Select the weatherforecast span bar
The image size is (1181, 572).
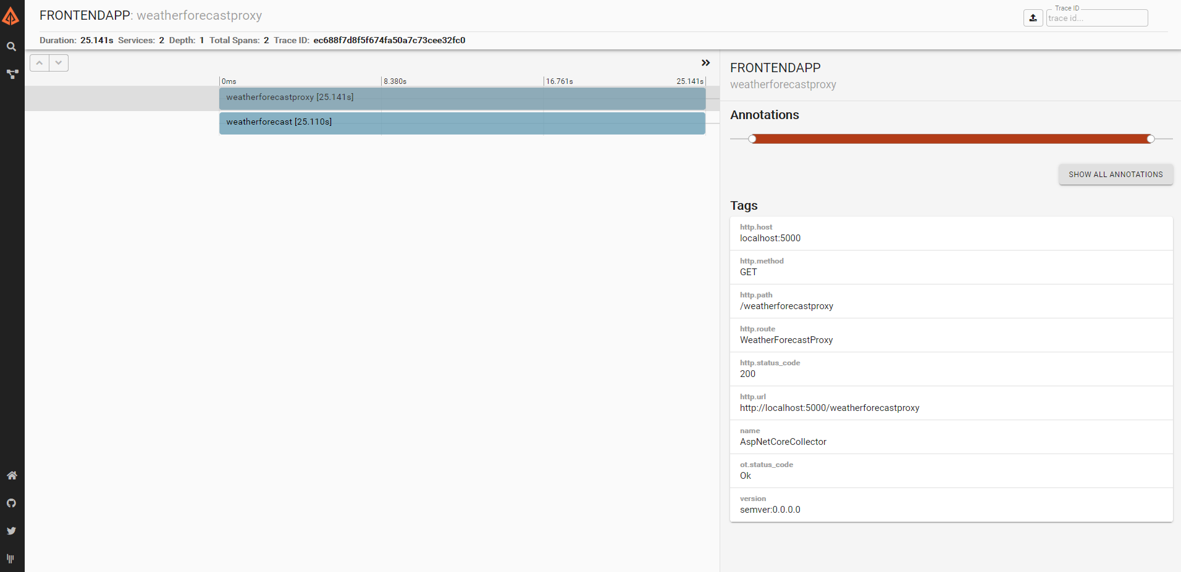[462, 123]
